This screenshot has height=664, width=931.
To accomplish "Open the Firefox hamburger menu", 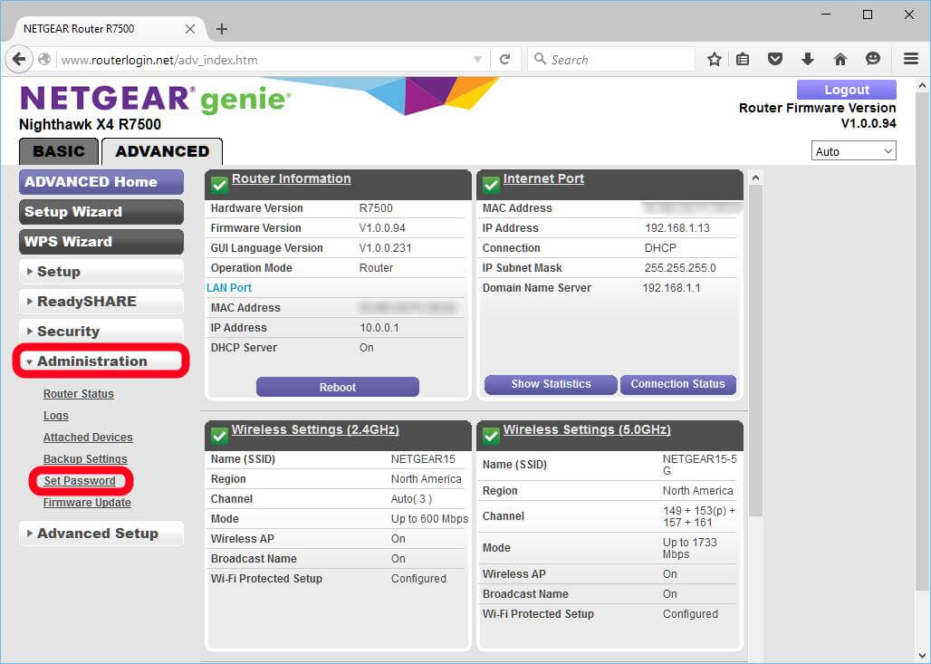I will (x=910, y=59).
